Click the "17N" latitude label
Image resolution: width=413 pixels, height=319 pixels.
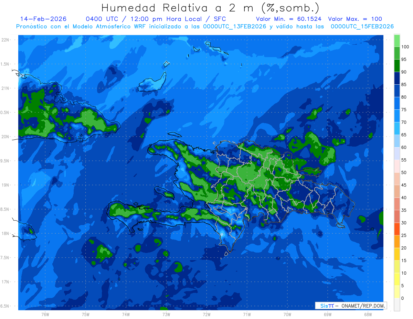click(x=5, y=282)
